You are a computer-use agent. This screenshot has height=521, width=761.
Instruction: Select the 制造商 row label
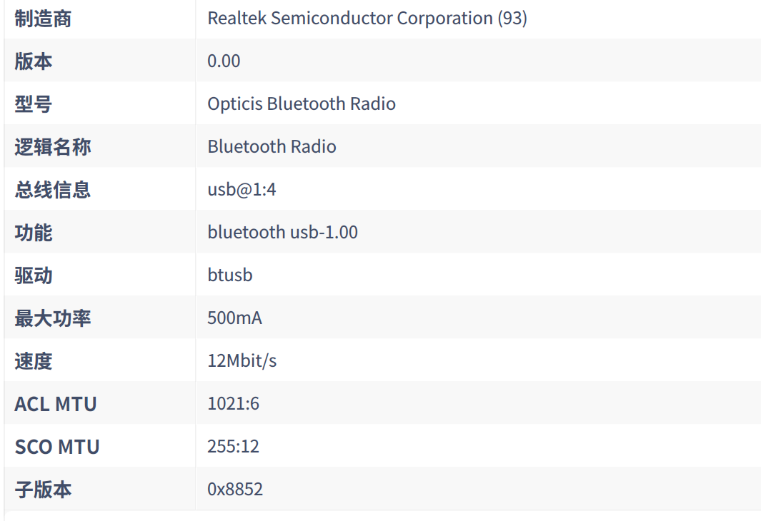click(x=43, y=19)
